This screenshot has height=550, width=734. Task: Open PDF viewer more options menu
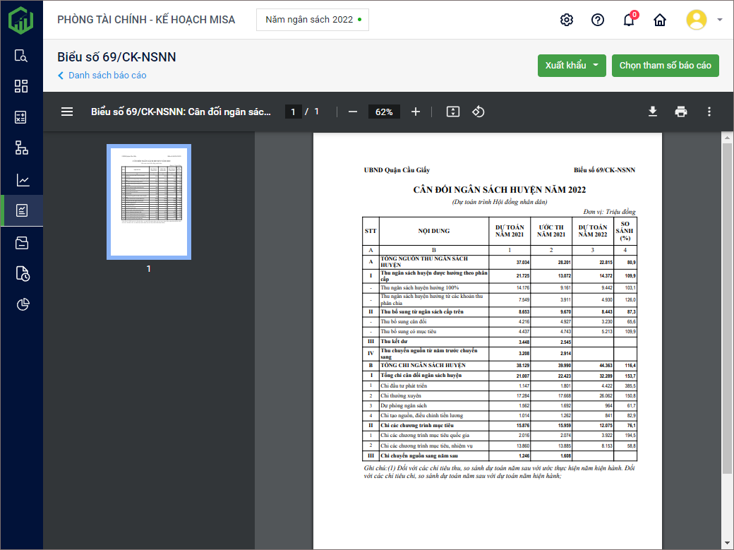tap(709, 112)
